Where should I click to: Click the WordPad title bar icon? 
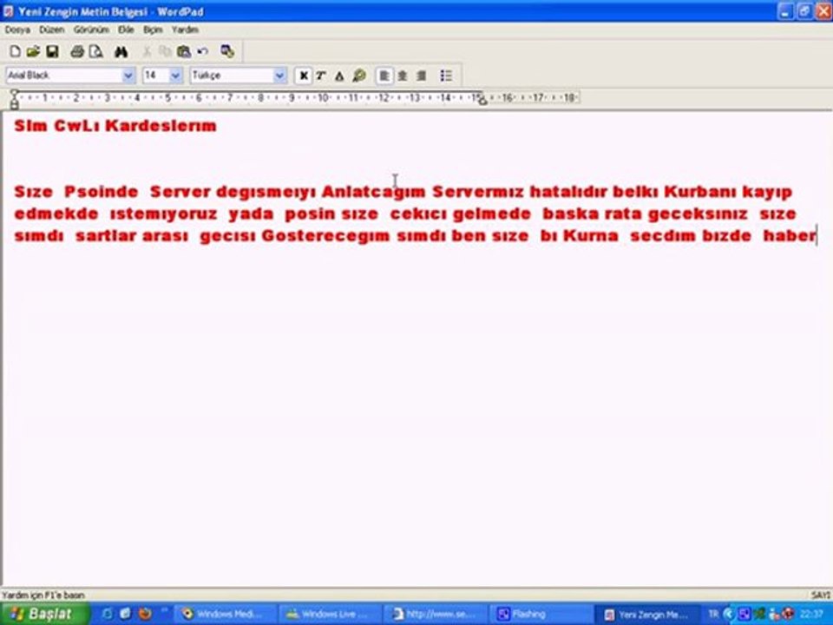(8, 11)
